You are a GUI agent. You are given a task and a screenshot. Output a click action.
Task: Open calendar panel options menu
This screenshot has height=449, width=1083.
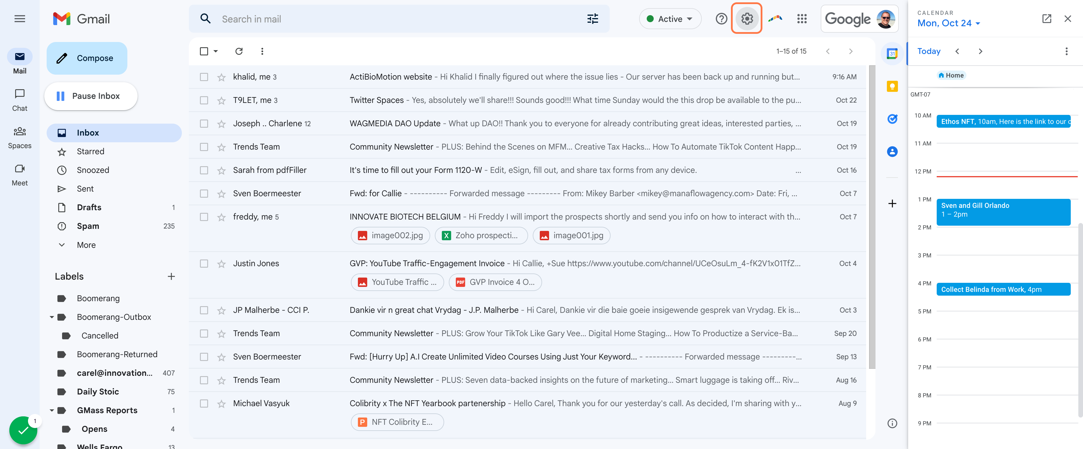point(1066,51)
